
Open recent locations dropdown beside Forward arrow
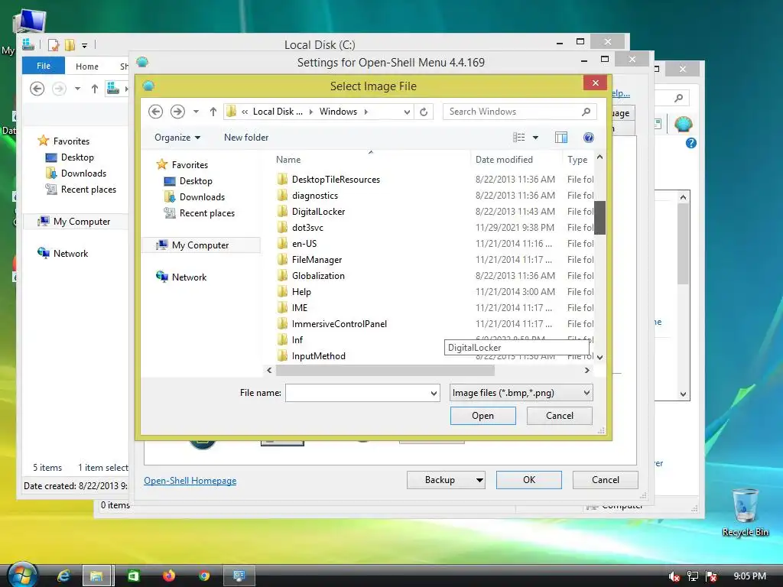(x=197, y=112)
